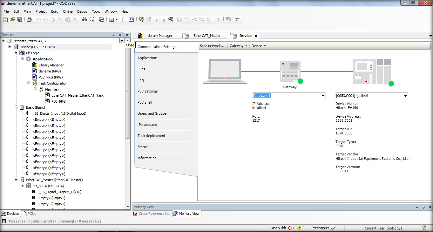Open the Devices panel header dropdown arrow
433x232 pixels.
pos(114,35)
